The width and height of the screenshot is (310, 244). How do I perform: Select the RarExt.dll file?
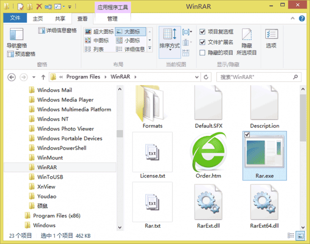point(208,206)
